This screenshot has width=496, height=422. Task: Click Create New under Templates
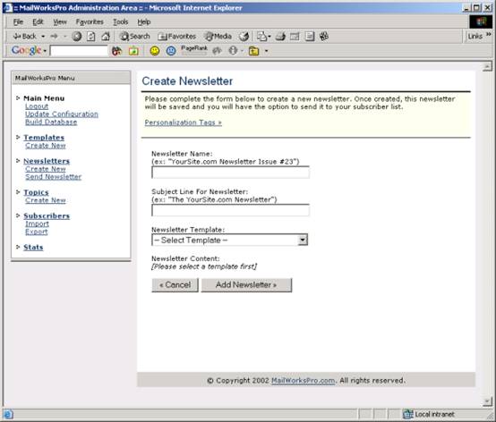coord(46,146)
